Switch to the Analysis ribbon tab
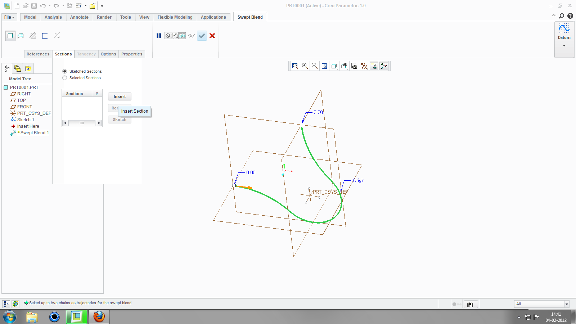The width and height of the screenshot is (576, 324). [x=53, y=17]
